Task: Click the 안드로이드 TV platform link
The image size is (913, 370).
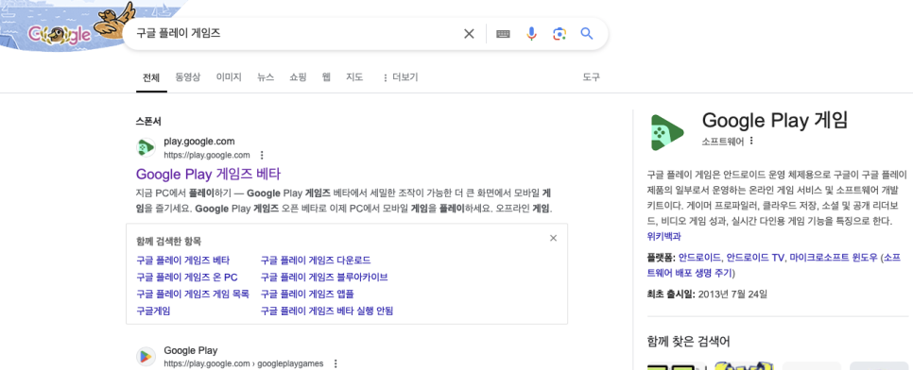Action: [x=756, y=258]
